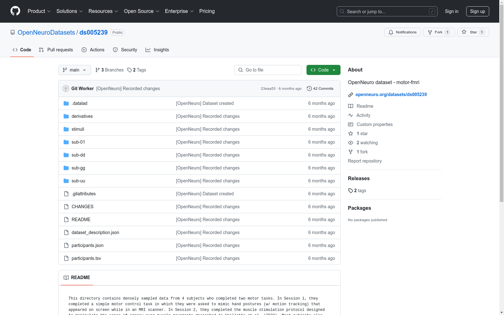Open the 42 Commits history
The height and width of the screenshot is (315, 504).
pos(320,89)
